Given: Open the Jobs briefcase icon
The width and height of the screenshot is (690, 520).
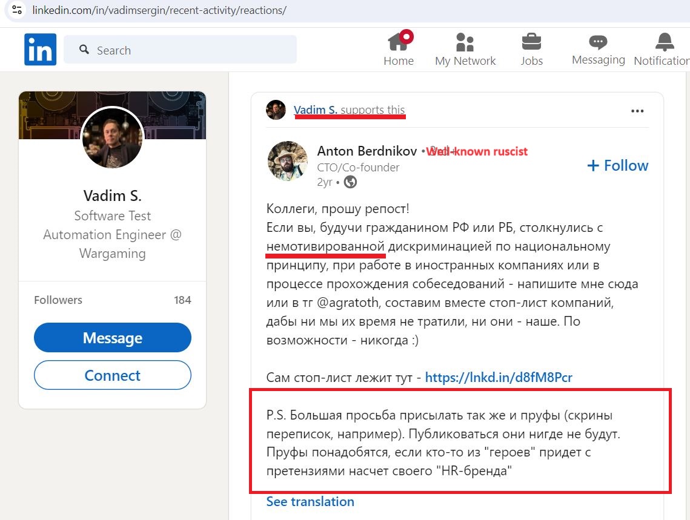Looking at the screenshot, I should pyautogui.click(x=531, y=42).
